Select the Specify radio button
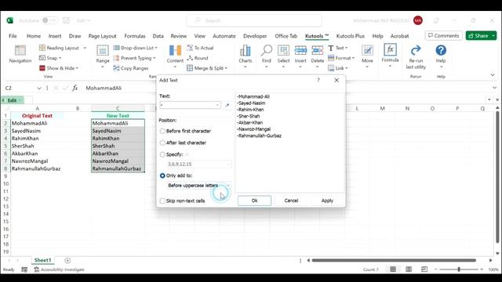This screenshot has height=282, width=502. (162, 155)
